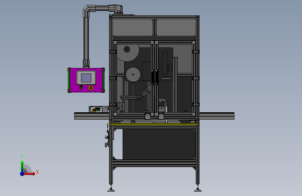This screenshot has height=196, width=302.
Task: Select the green push button on magenta panel
Action: (81, 88)
